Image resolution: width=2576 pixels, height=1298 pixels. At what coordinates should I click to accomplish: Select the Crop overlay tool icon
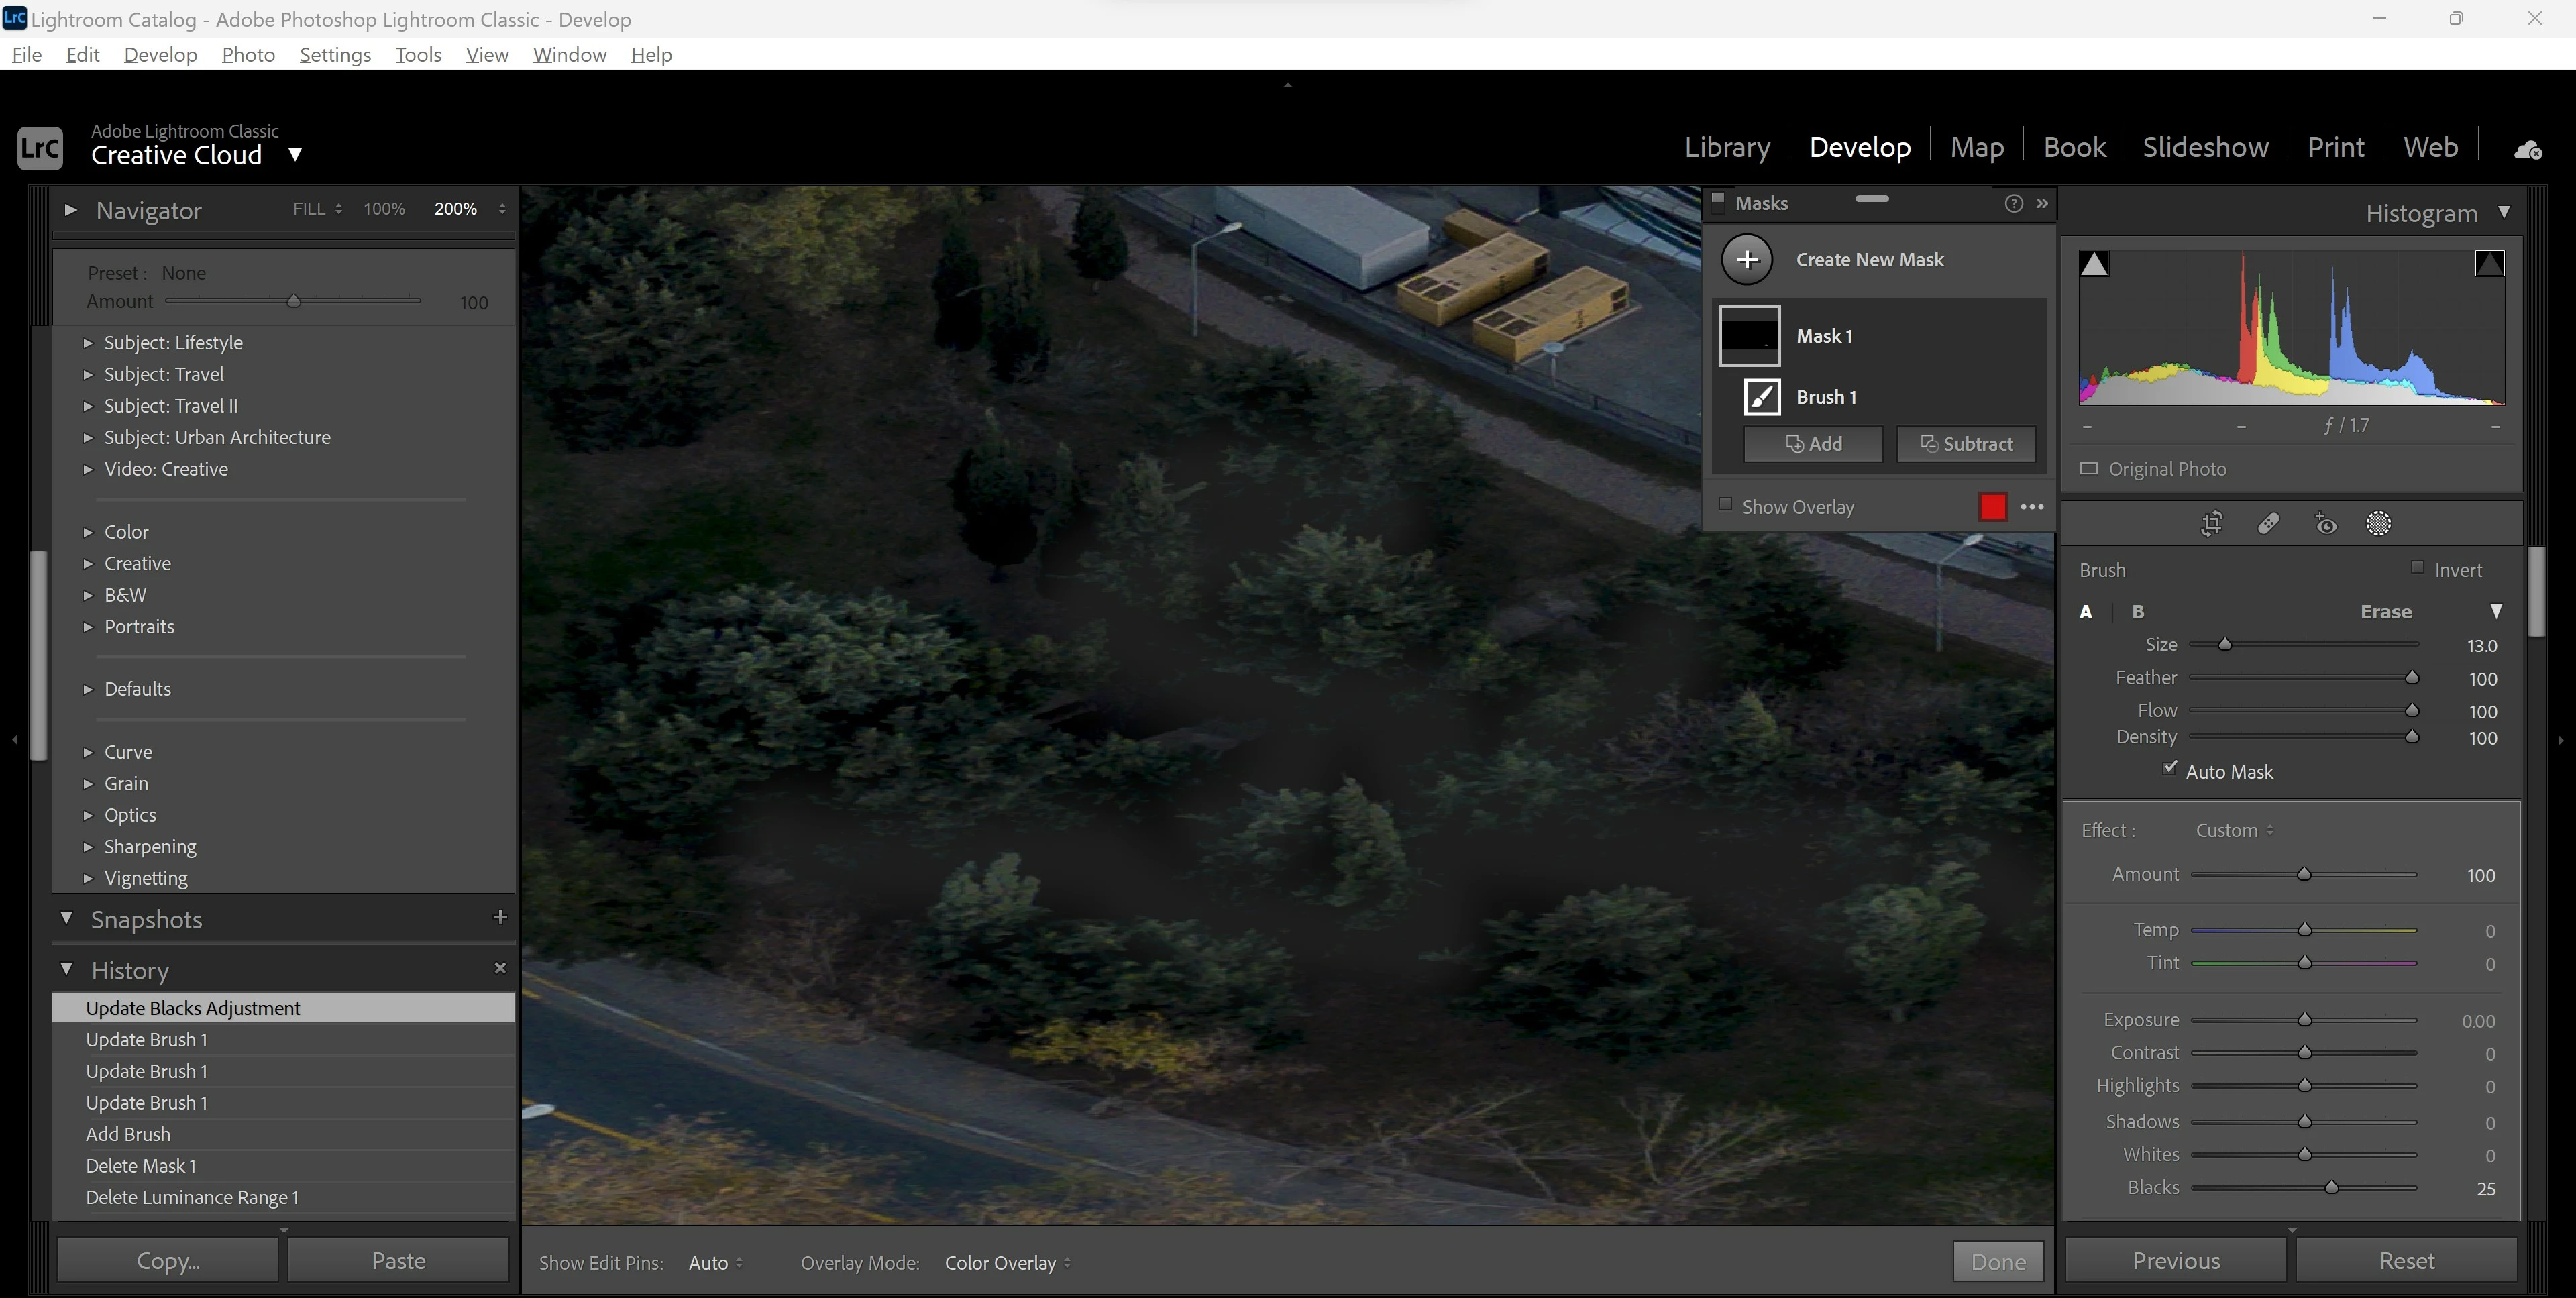[2212, 524]
